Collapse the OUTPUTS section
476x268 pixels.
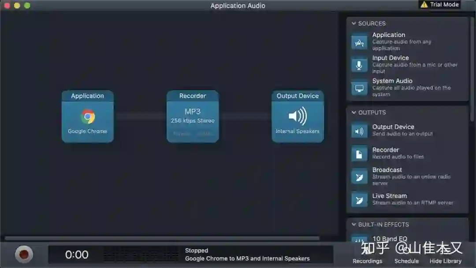[353, 113]
